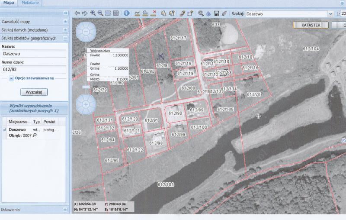The height and width of the screenshot is (220, 346).
Task: Click the save floppy disk icon
Action: 216,13
